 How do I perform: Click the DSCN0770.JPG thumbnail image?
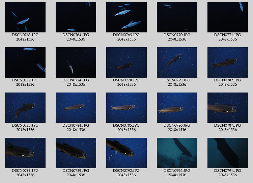(177, 17)
